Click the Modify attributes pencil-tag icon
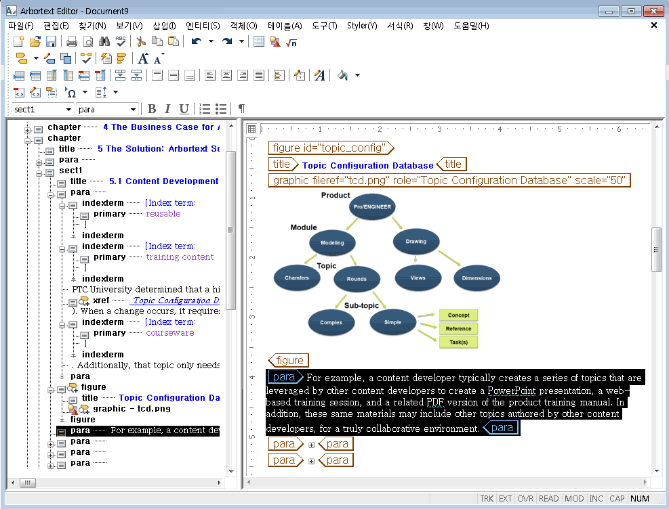669x509 pixels. tap(50, 58)
